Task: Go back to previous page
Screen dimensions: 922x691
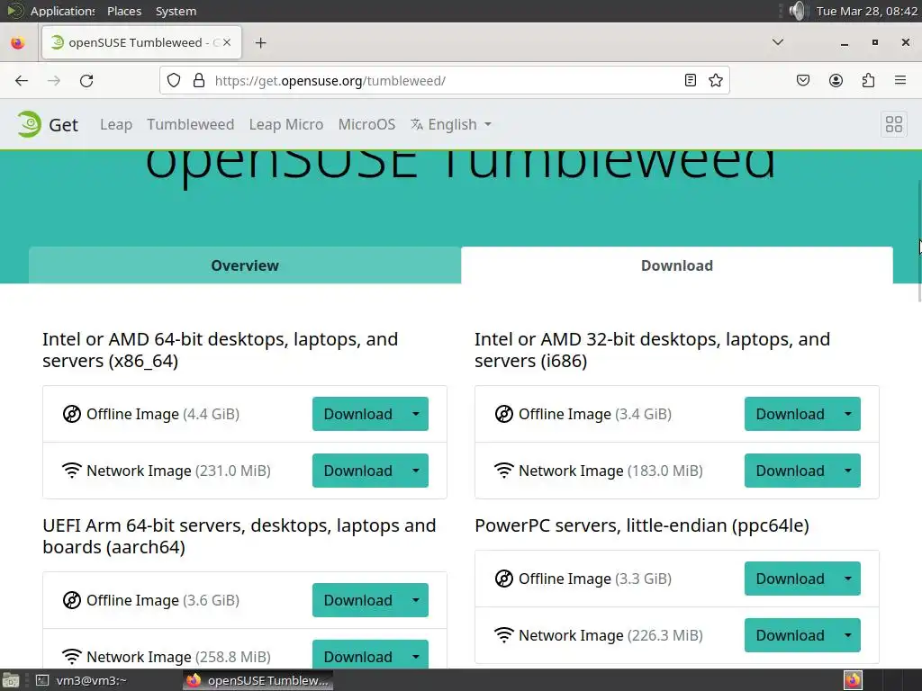Action: (x=22, y=80)
